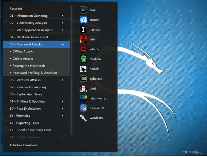Click the cewl text label
The image size is (207, 157).
[93, 10]
